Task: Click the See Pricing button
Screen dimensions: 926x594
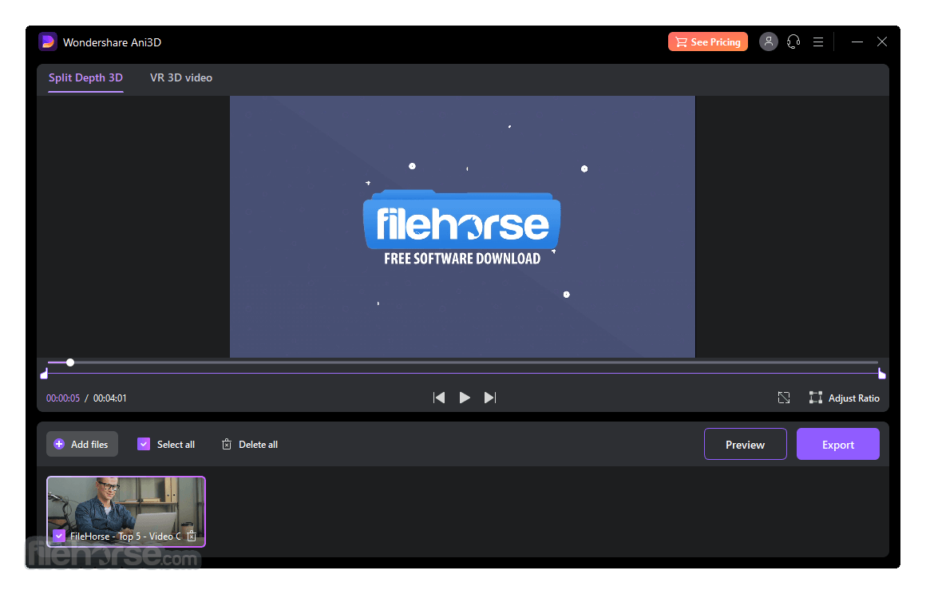Action: (x=707, y=42)
